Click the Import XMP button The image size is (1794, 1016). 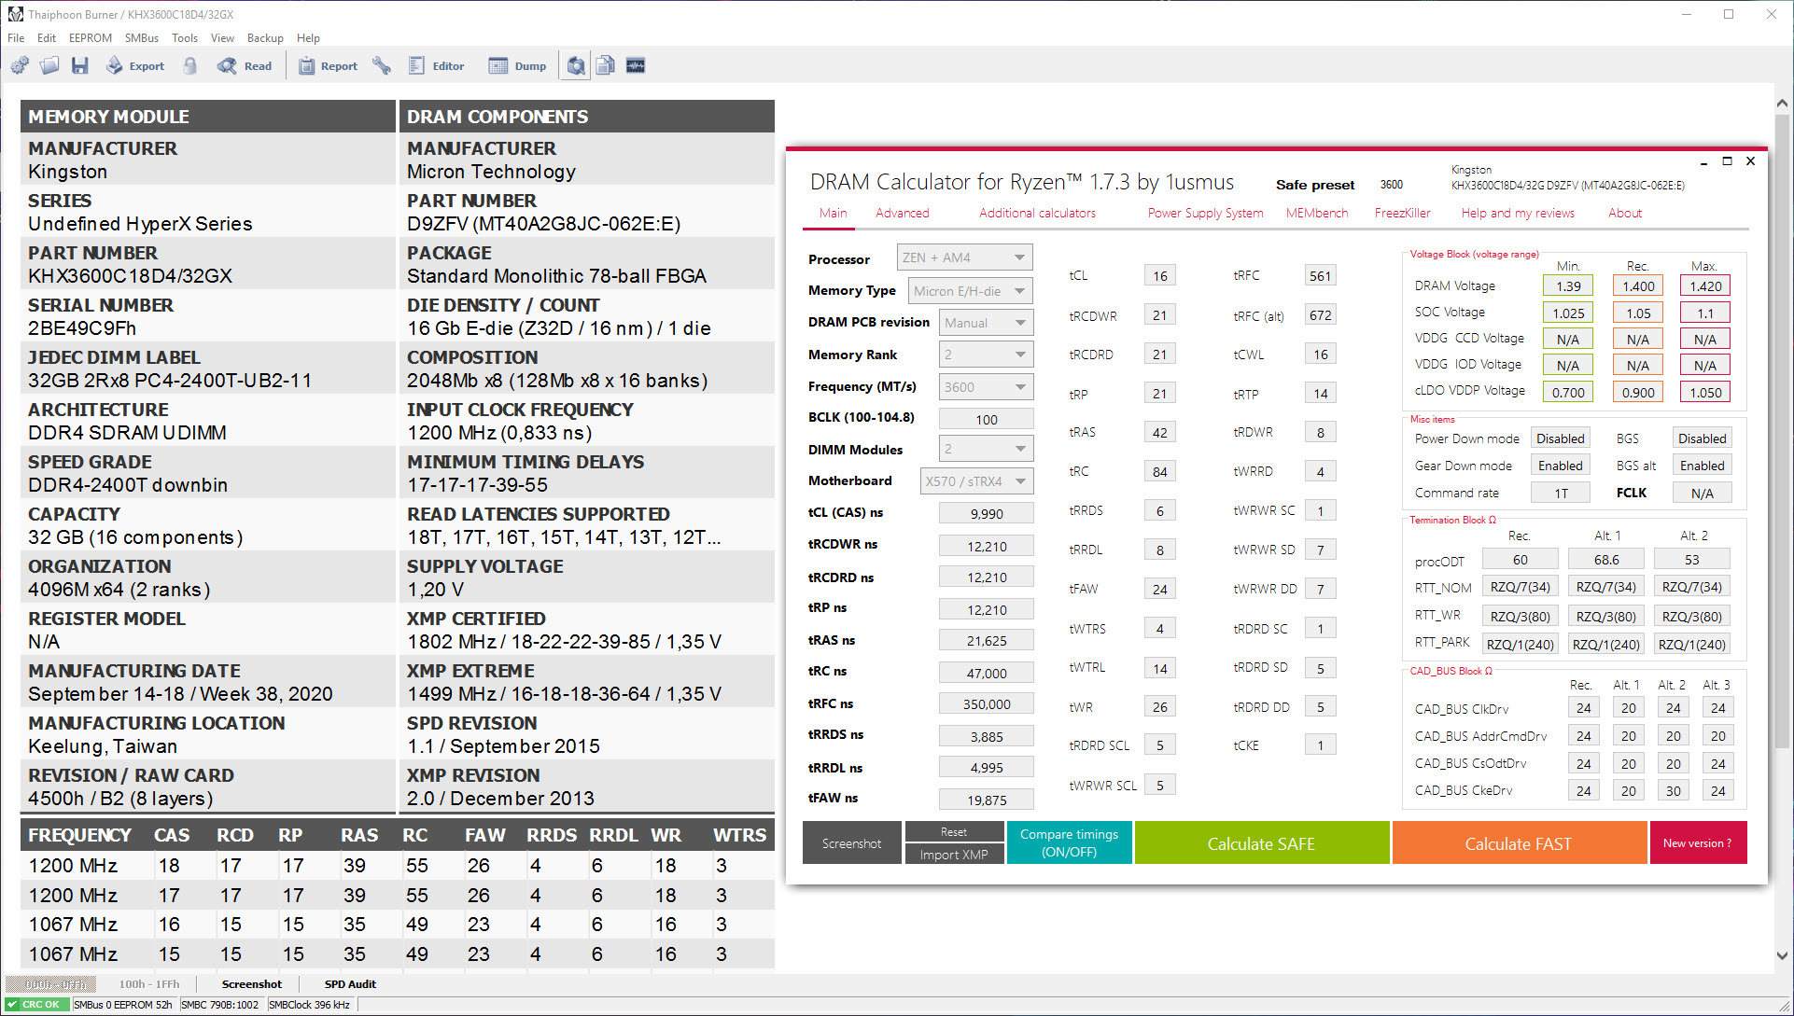tap(954, 855)
